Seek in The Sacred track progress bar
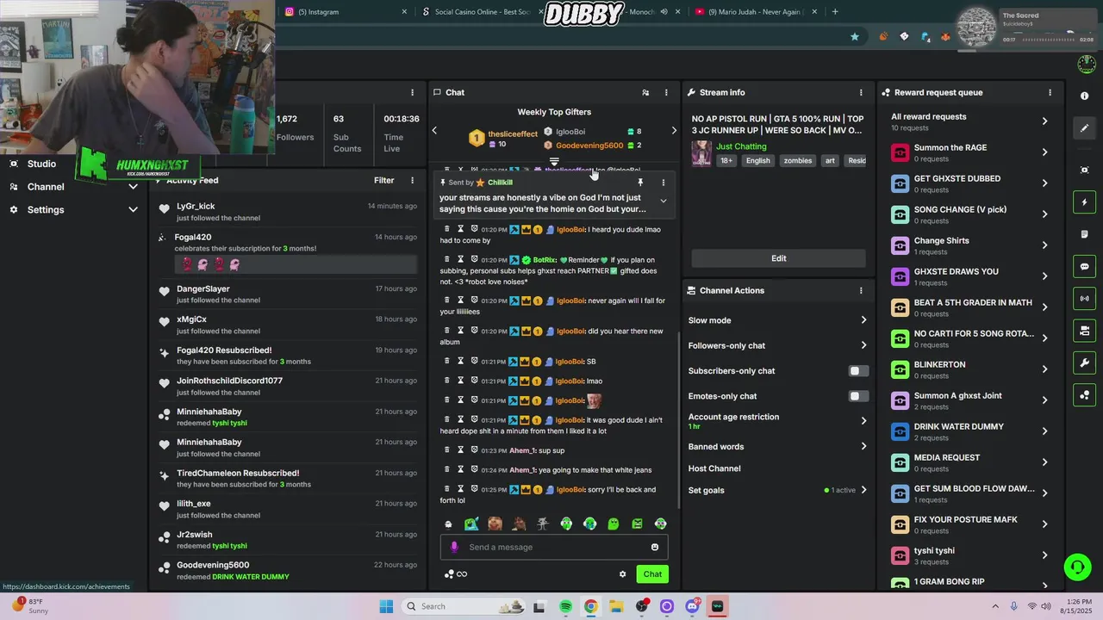The image size is (1103, 620). pyautogui.click(x=1050, y=40)
